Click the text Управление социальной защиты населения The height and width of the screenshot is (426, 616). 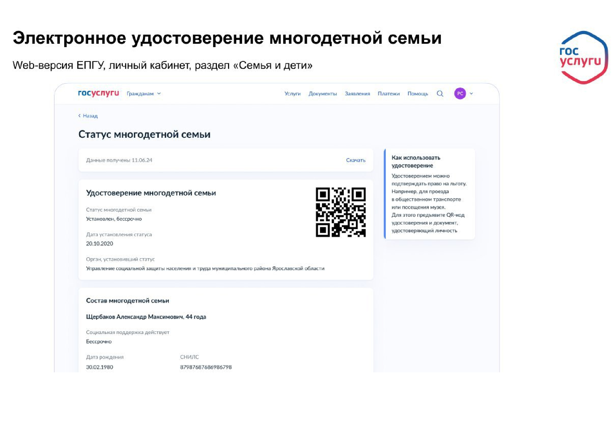click(139, 268)
